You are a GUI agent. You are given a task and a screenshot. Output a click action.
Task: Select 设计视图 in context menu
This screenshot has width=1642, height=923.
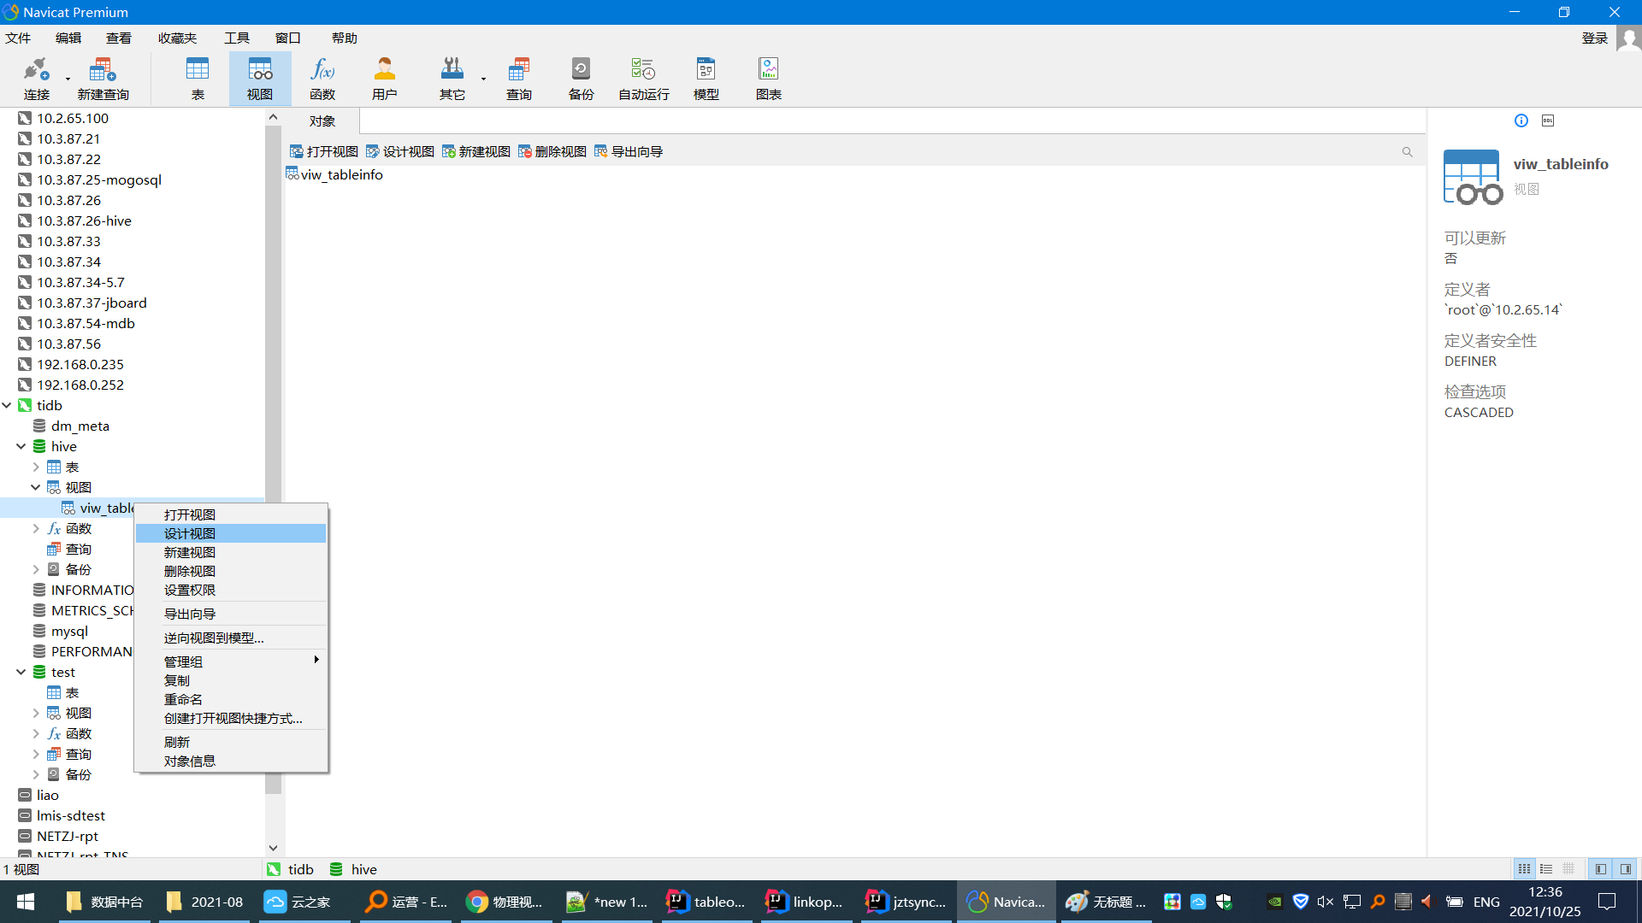pyautogui.click(x=190, y=533)
